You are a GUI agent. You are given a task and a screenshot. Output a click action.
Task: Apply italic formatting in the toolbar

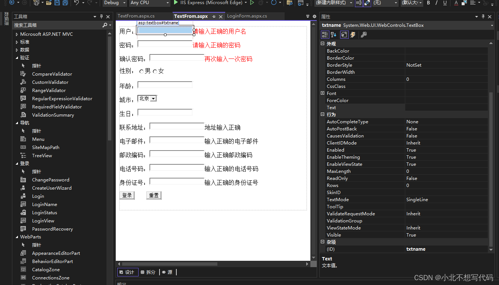point(436,3)
